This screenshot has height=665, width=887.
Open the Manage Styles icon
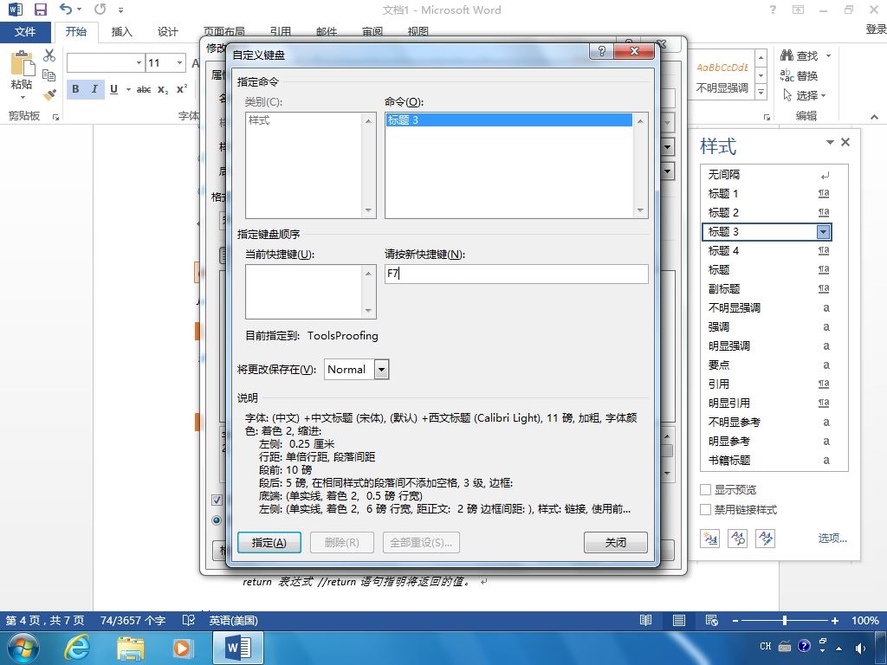[766, 539]
